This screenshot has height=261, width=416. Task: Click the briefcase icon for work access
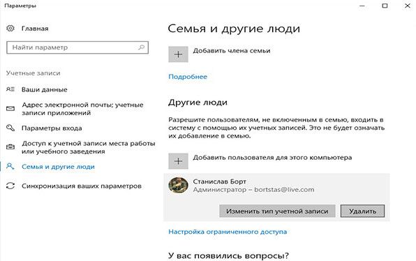coord(10,147)
